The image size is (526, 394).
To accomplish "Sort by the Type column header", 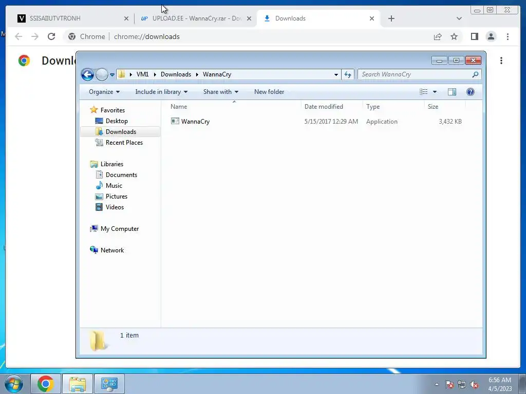I will coord(373,107).
